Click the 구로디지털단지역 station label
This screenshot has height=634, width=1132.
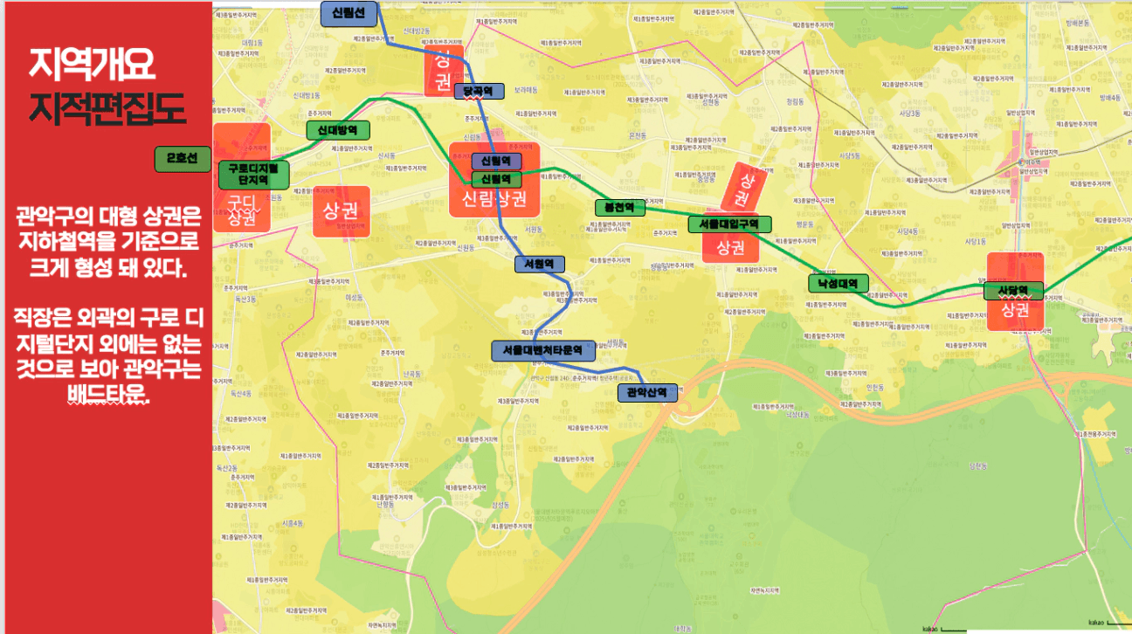point(253,175)
